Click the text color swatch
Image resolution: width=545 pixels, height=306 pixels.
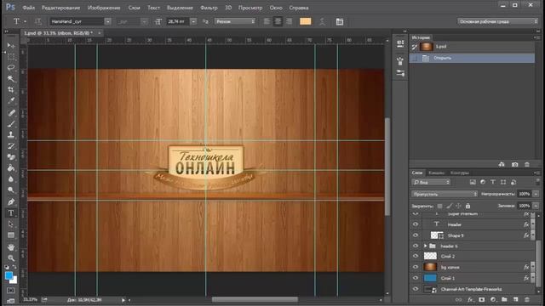tap(305, 21)
